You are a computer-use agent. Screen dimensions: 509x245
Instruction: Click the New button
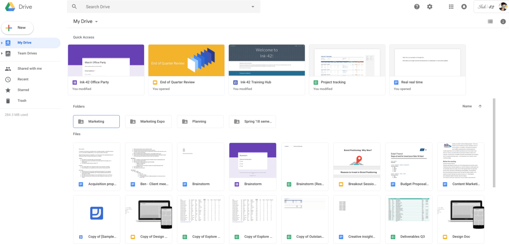tap(17, 28)
